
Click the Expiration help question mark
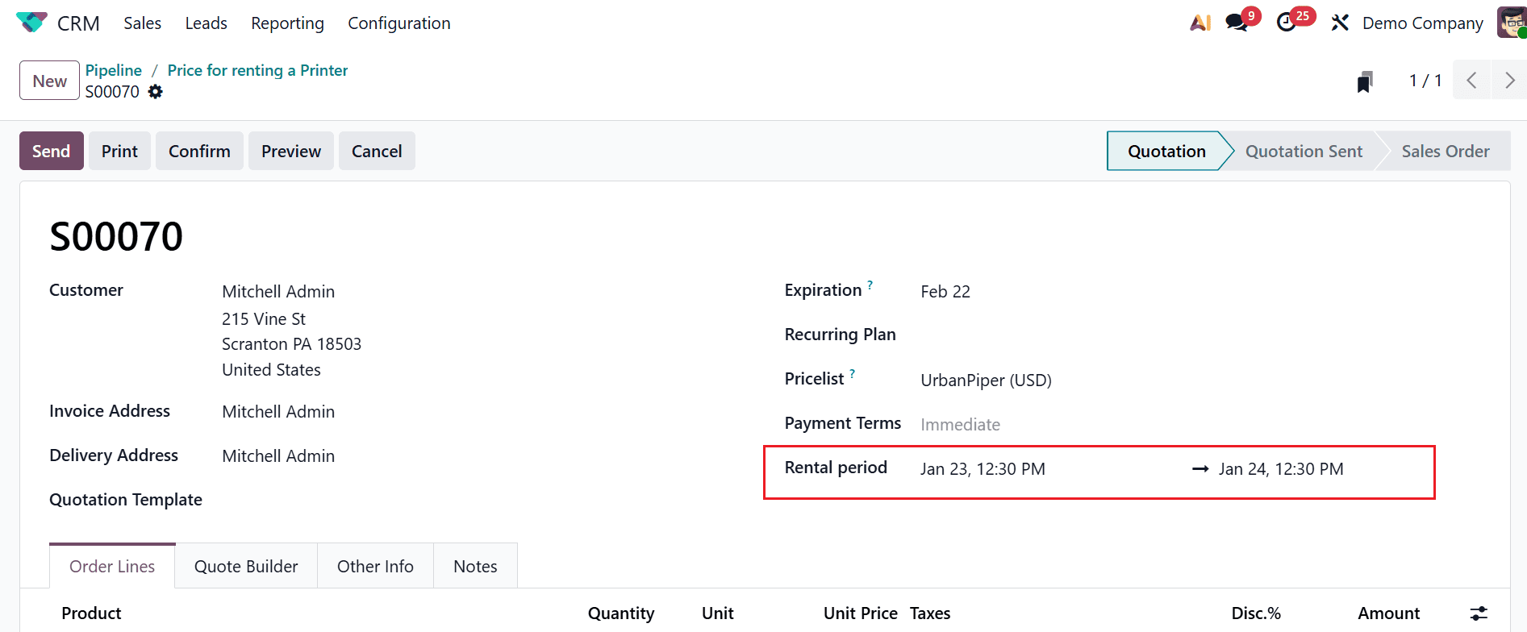tap(870, 285)
